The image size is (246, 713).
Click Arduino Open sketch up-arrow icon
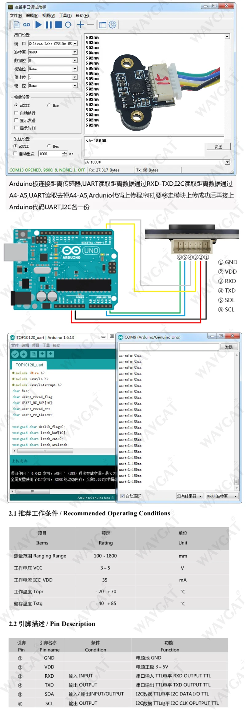click(x=42, y=354)
